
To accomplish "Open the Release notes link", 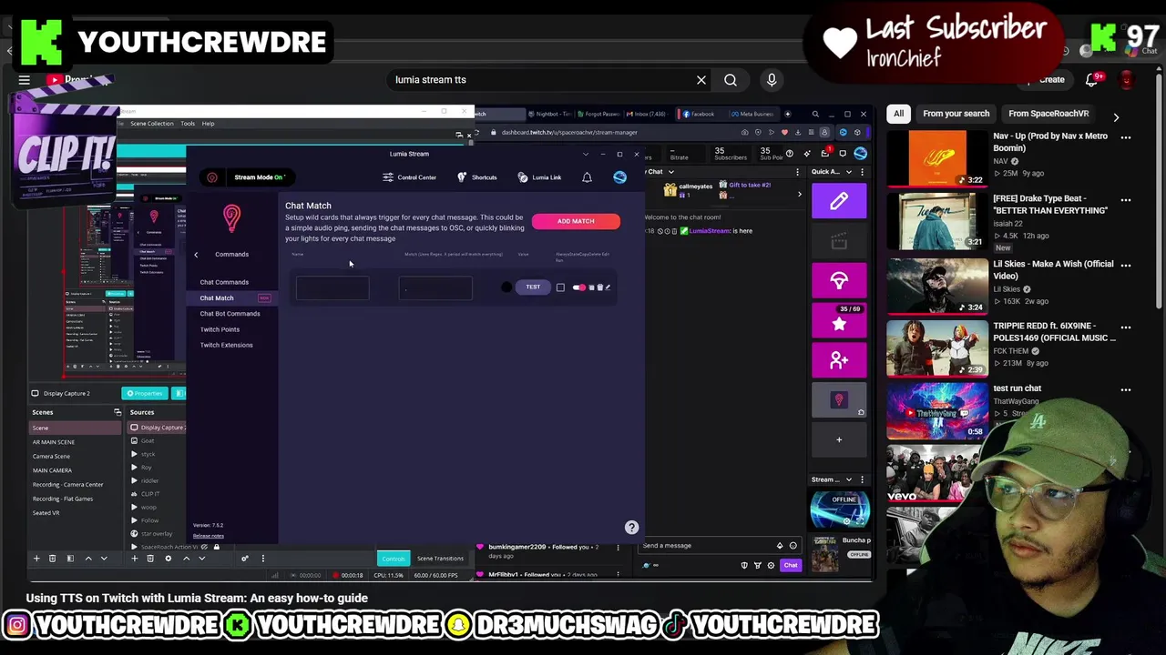I will click(208, 536).
